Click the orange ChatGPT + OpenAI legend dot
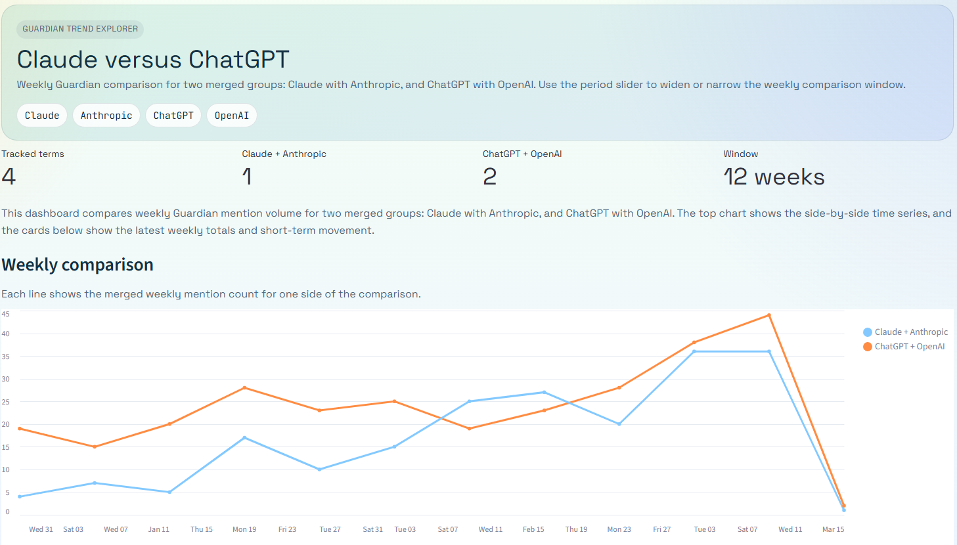The width and height of the screenshot is (957, 545). click(867, 347)
